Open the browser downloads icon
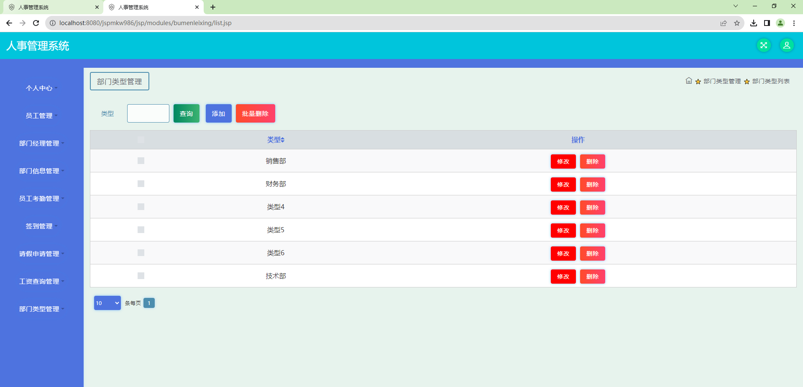This screenshot has height=387, width=803. click(x=754, y=23)
